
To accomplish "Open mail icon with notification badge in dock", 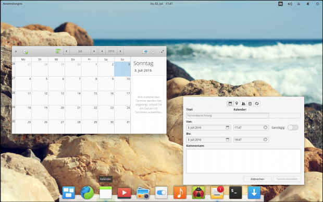I will pyautogui.click(x=217, y=192).
